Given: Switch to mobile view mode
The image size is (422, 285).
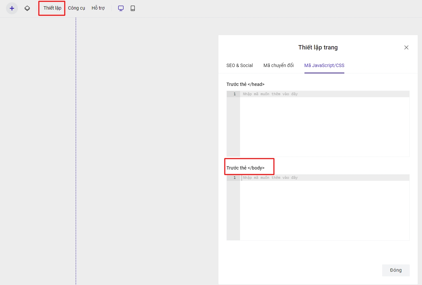Looking at the screenshot, I should pos(133,8).
